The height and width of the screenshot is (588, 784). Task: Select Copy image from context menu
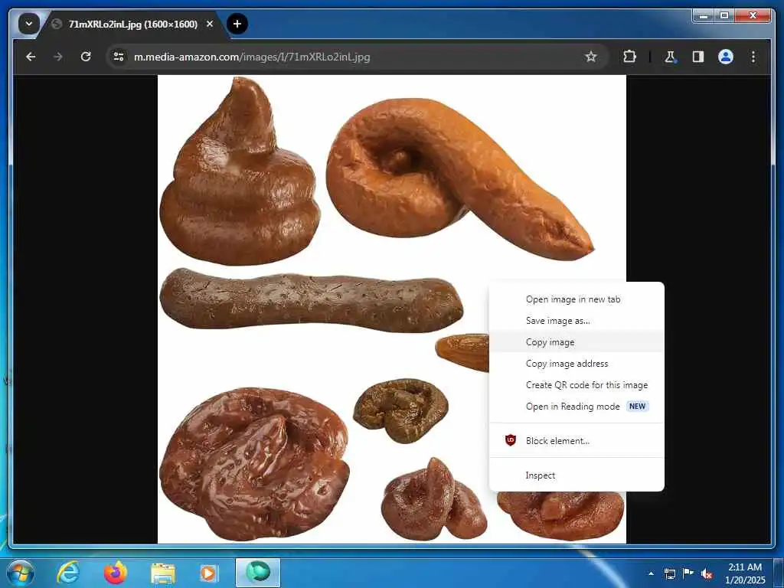(577, 342)
